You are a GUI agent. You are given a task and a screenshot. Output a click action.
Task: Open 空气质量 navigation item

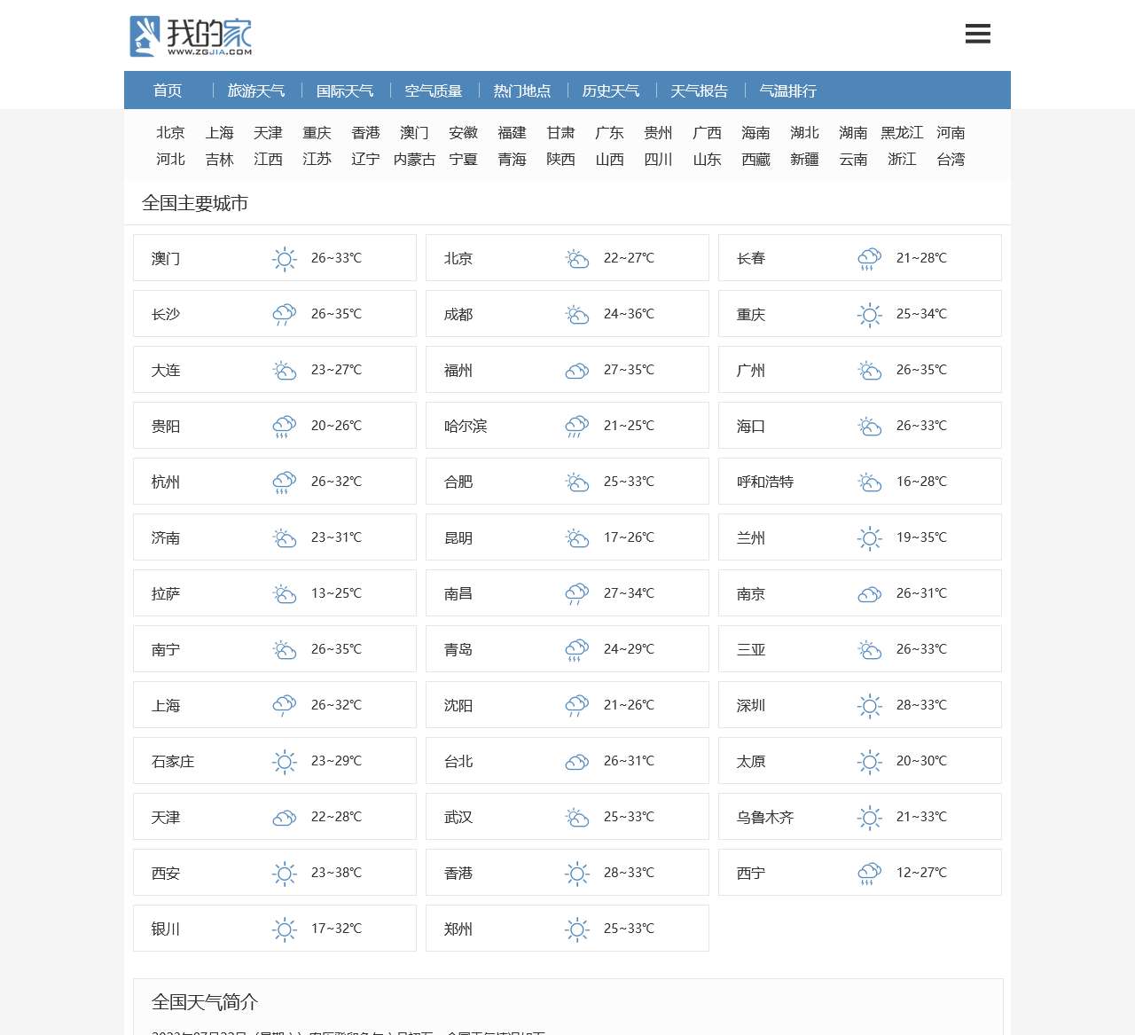[434, 90]
